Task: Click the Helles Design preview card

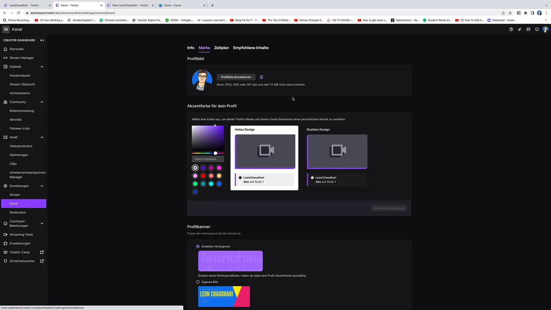Action: point(264,158)
